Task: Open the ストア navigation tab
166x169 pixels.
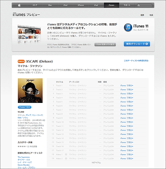Action: point(35,5)
